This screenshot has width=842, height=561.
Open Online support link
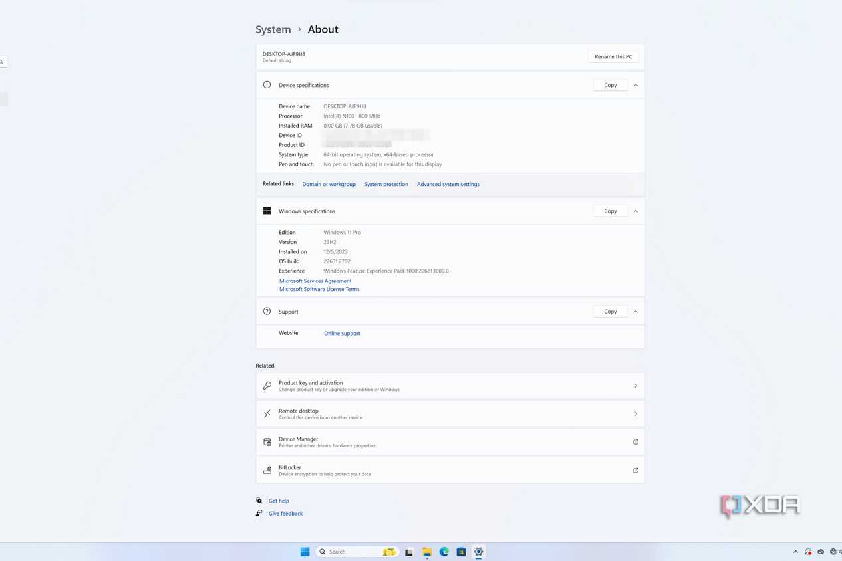342,333
